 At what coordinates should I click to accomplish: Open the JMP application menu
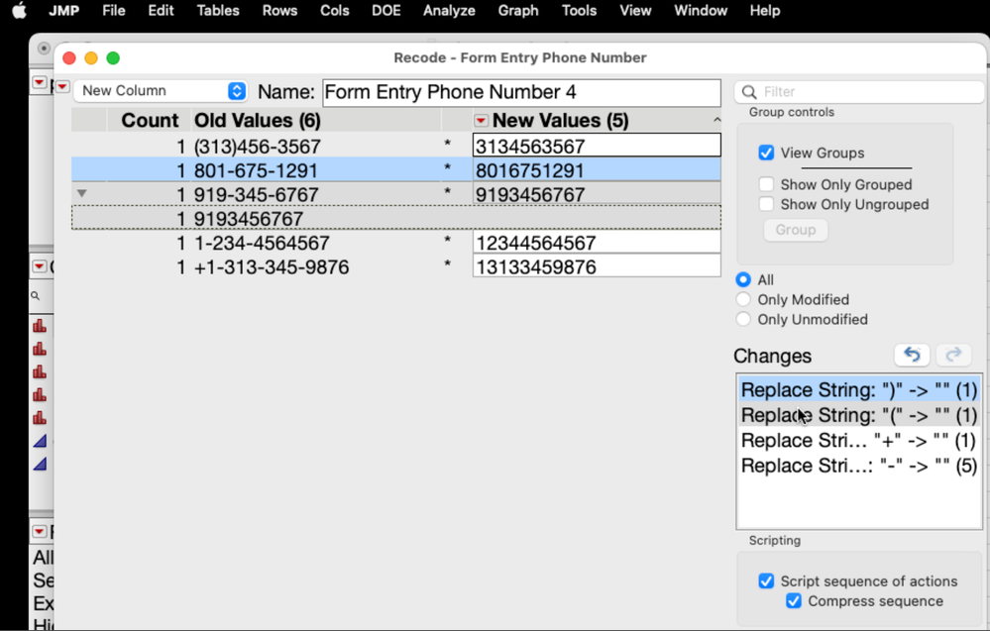64,11
